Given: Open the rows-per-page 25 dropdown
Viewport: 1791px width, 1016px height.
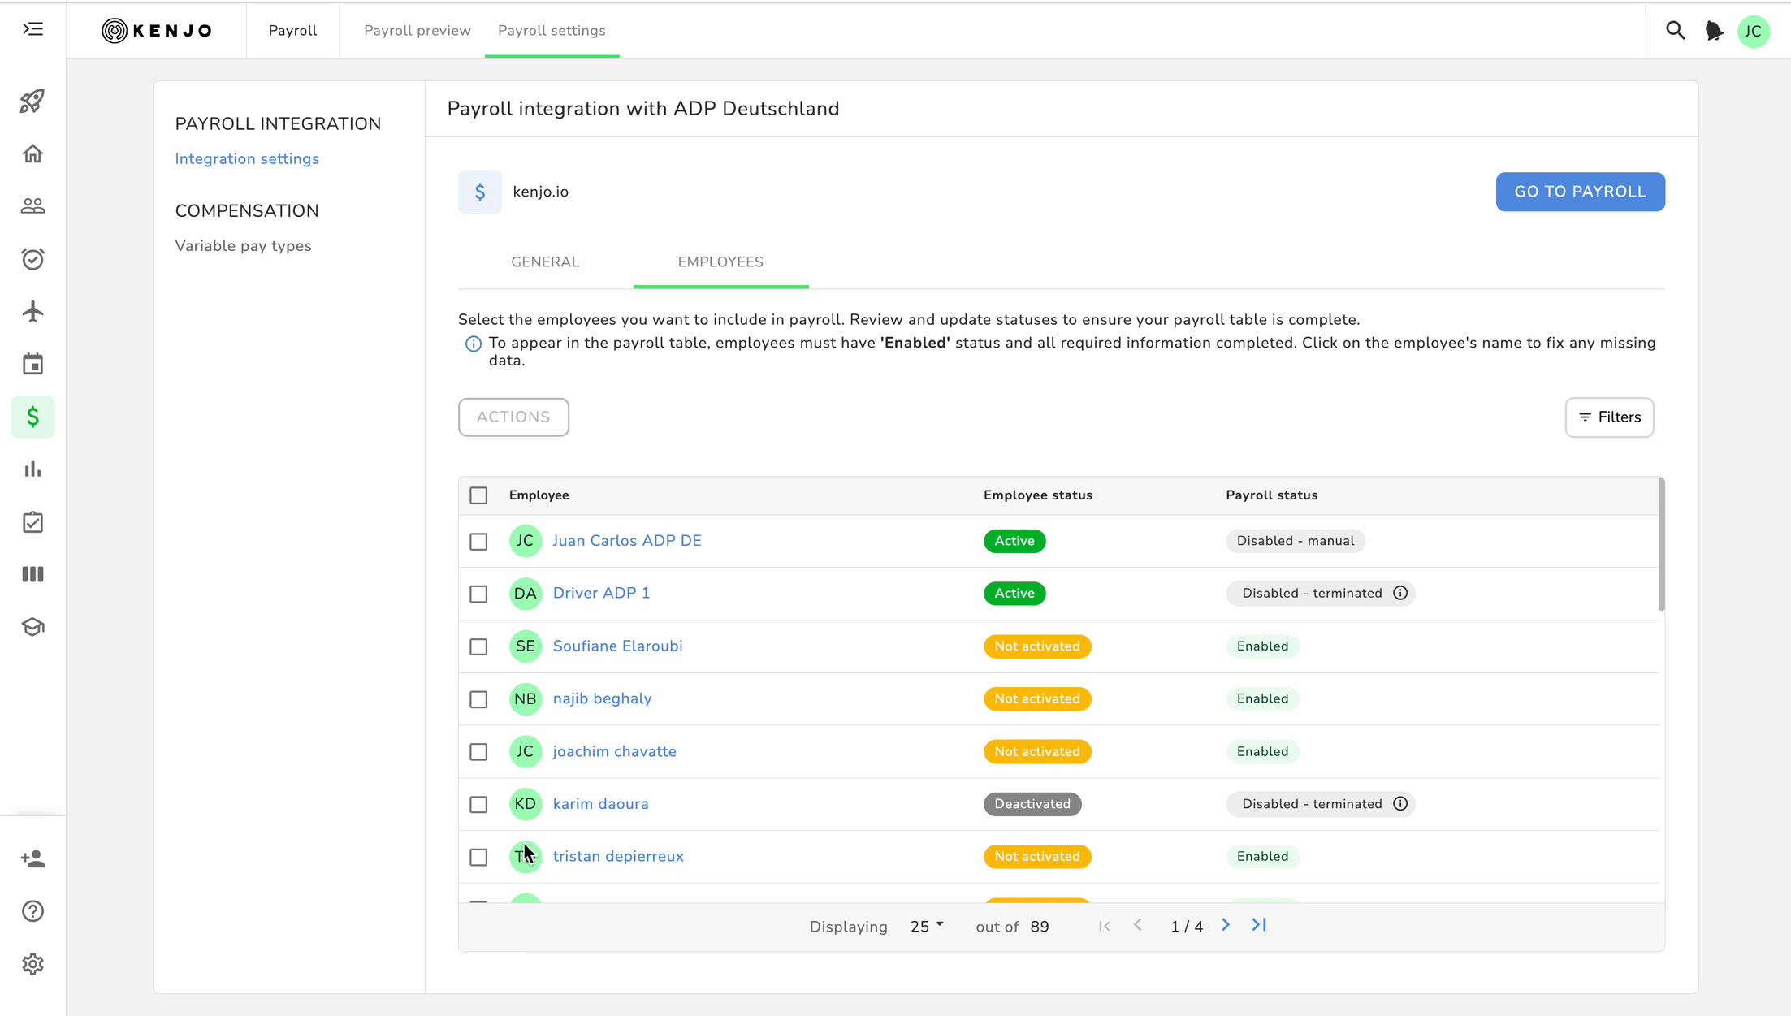Looking at the screenshot, I should 927,927.
